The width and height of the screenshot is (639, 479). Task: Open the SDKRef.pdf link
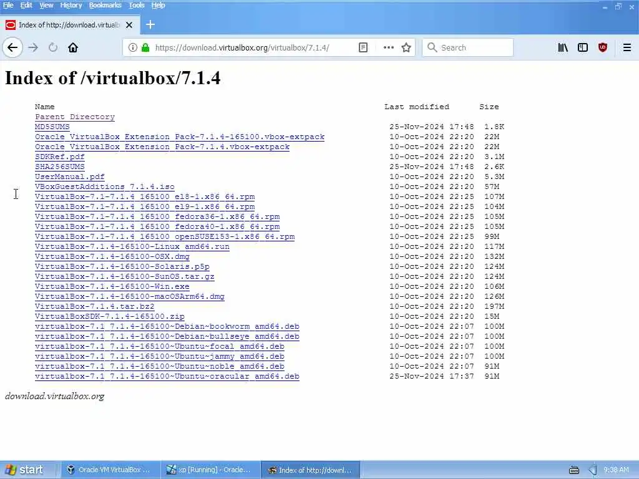click(60, 157)
